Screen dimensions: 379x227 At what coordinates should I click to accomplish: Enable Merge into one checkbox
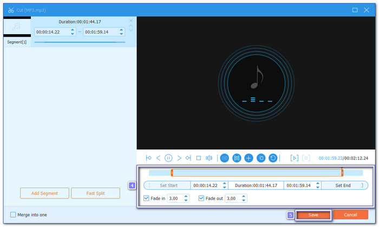(14, 215)
